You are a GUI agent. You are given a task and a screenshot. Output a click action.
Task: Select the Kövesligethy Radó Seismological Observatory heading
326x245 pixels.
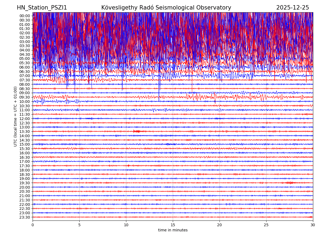(x=166, y=8)
